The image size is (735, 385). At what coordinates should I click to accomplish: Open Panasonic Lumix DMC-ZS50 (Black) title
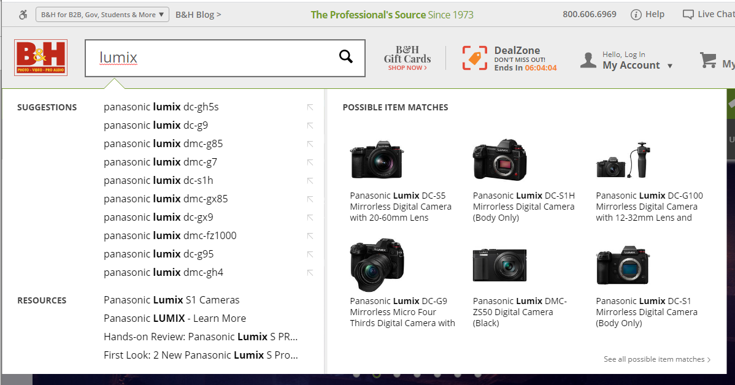click(x=520, y=312)
